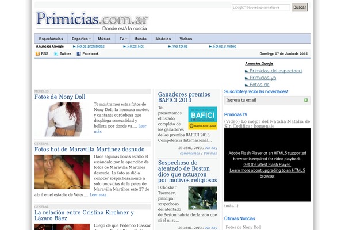This screenshot has width=345, height=230.
Task: Click Ver más under BAFICI article
Action: (x=210, y=153)
